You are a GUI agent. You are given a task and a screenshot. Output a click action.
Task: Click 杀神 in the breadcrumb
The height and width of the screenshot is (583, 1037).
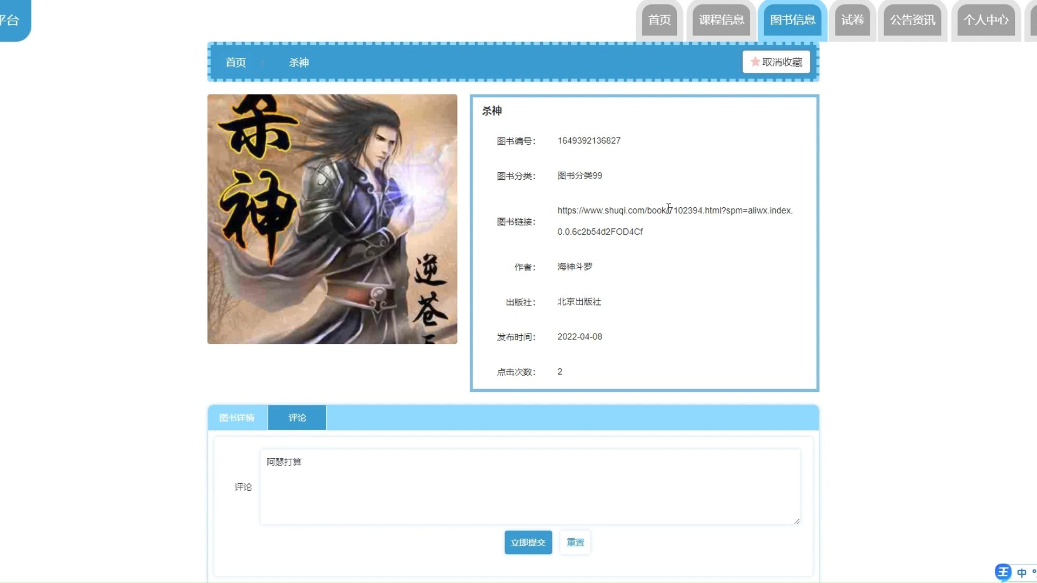[x=299, y=63]
